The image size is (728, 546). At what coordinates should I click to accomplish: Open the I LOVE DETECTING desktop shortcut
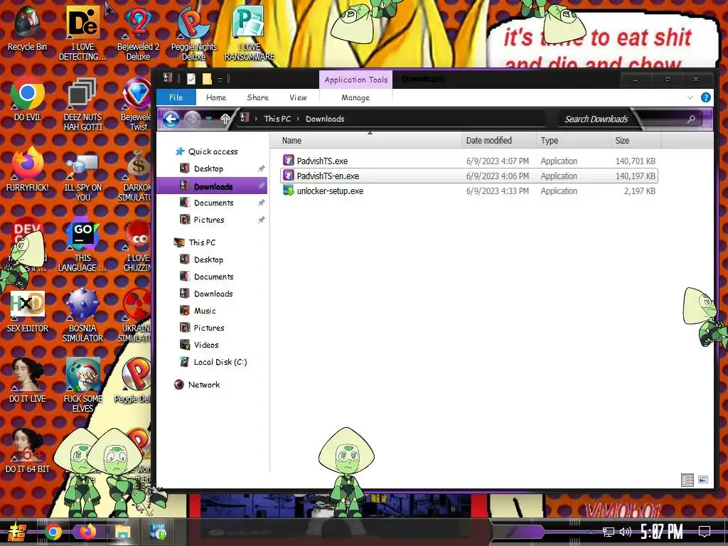point(82,33)
